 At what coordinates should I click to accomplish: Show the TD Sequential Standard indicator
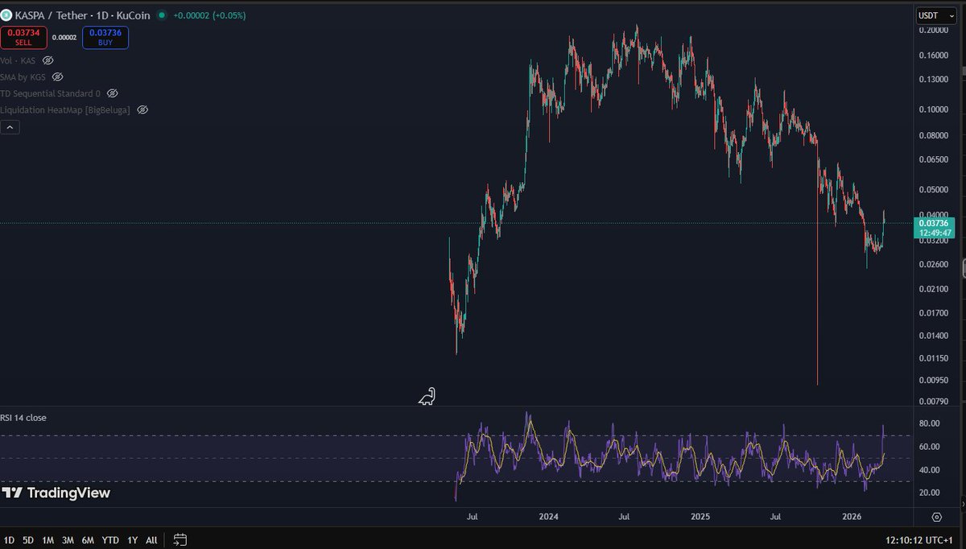tap(112, 93)
